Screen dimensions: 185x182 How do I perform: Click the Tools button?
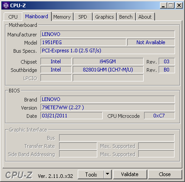tap(91, 174)
